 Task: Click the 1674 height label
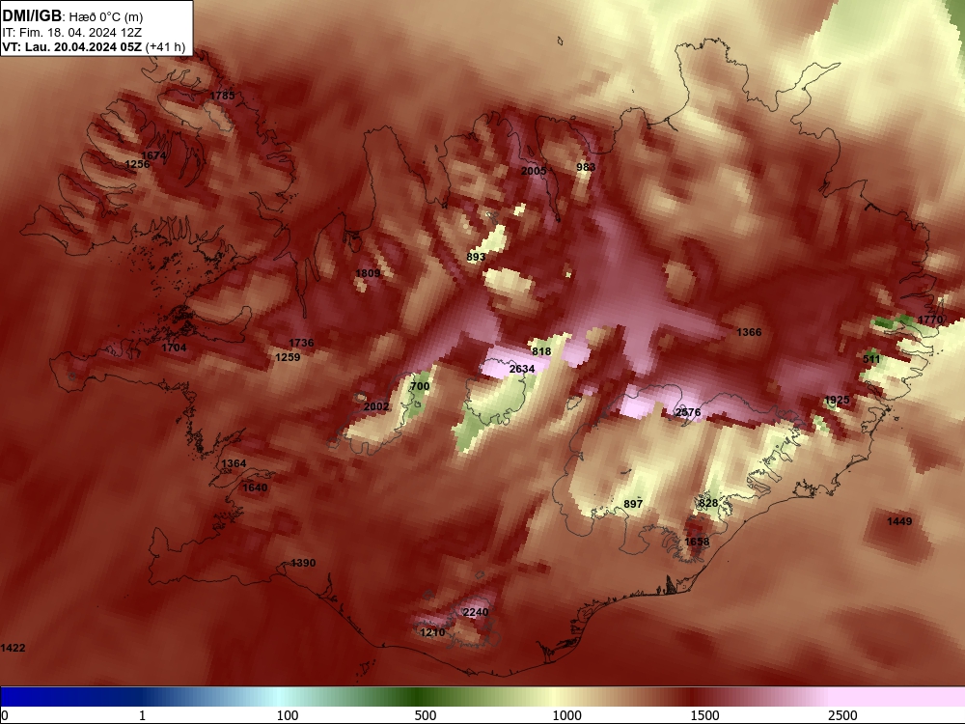pyautogui.click(x=153, y=155)
